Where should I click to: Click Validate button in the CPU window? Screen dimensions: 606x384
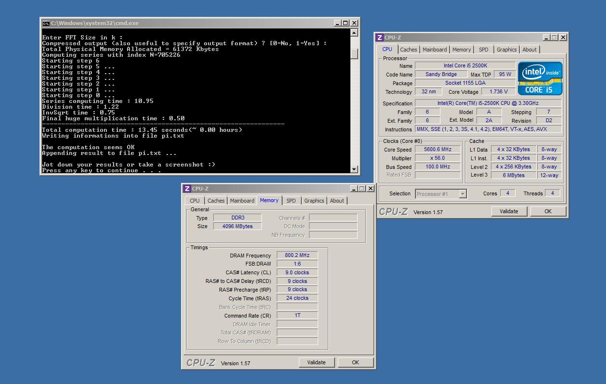click(x=509, y=211)
